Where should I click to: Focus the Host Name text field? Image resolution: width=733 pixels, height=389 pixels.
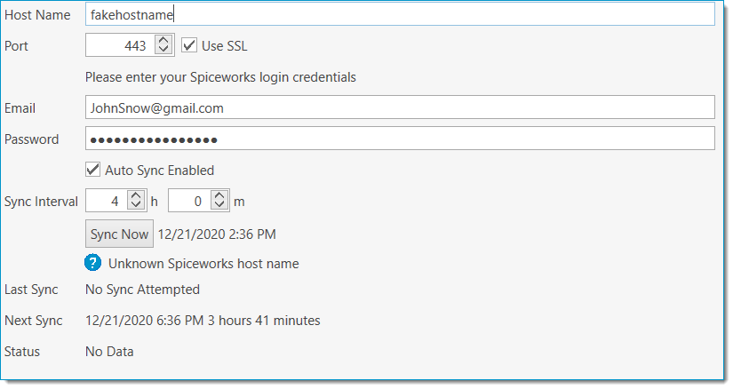pyautogui.click(x=400, y=14)
